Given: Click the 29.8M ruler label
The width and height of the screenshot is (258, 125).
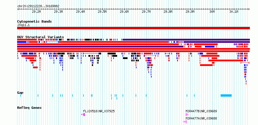Looking at the screenshot, I should pyautogui.click(x=168, y=12).
